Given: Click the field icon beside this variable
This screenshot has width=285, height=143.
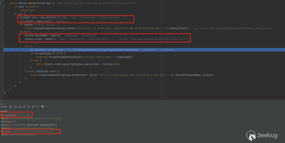Looking at the screenshot, I should coord(3,135).
